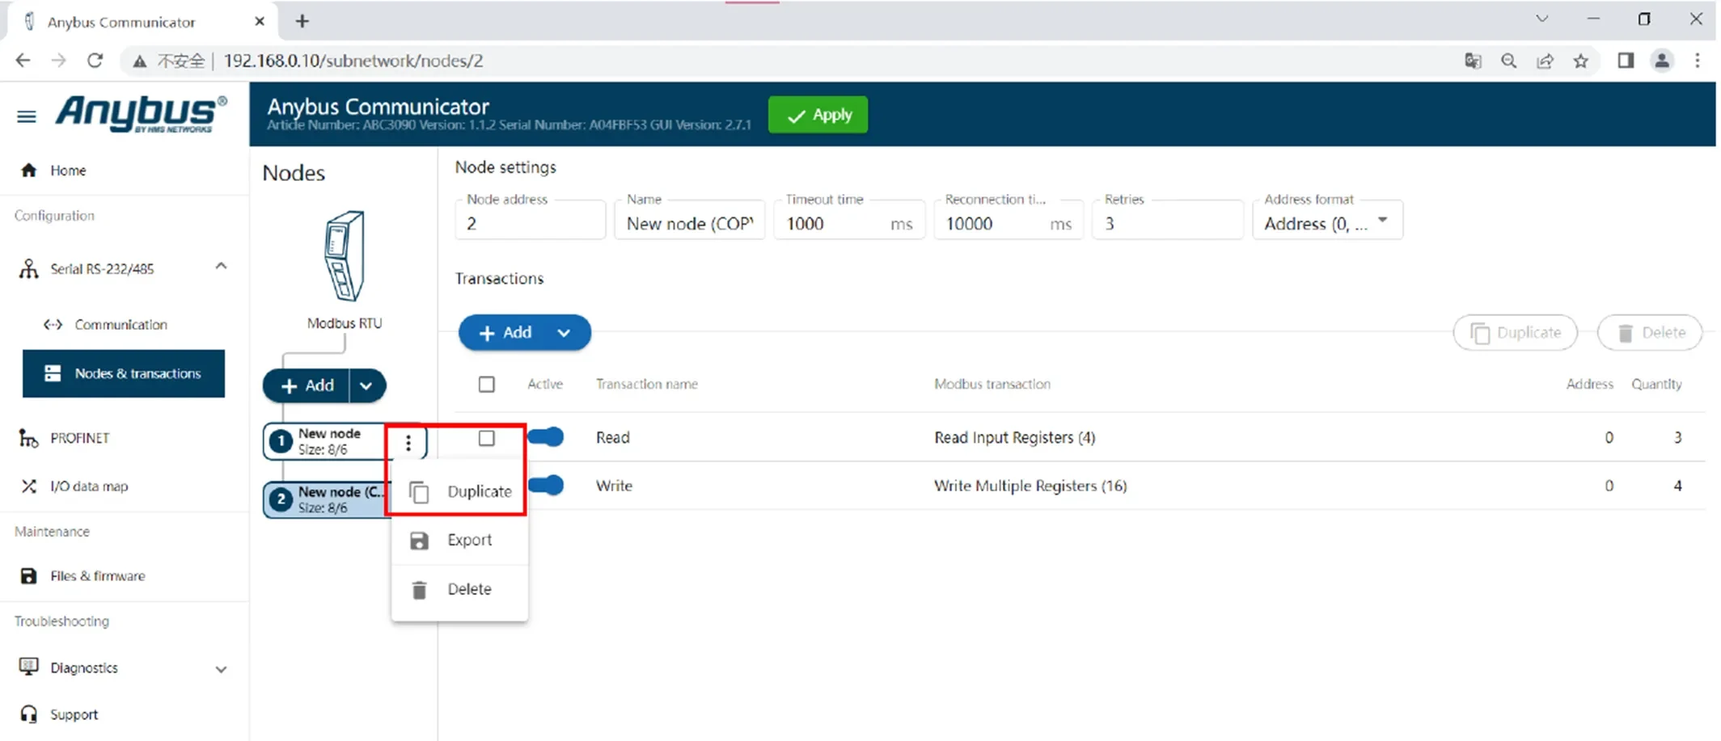
Task: Check the select-all transactions checkbox
Action: coord(486,385)
